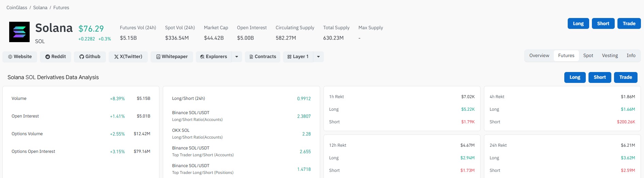The image size is (644, 178).
Task: Click Top Trader Positions ratio 1.4718
Action: coord(304,169)
